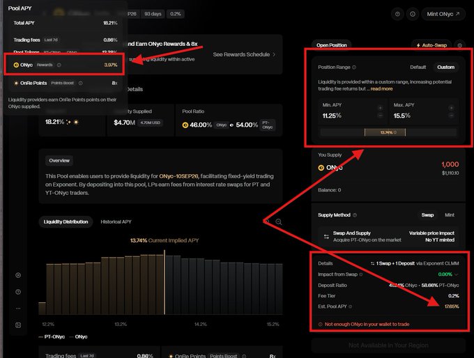
Task: Click the left handle of the range slider
Action: (x=365, y=132)
